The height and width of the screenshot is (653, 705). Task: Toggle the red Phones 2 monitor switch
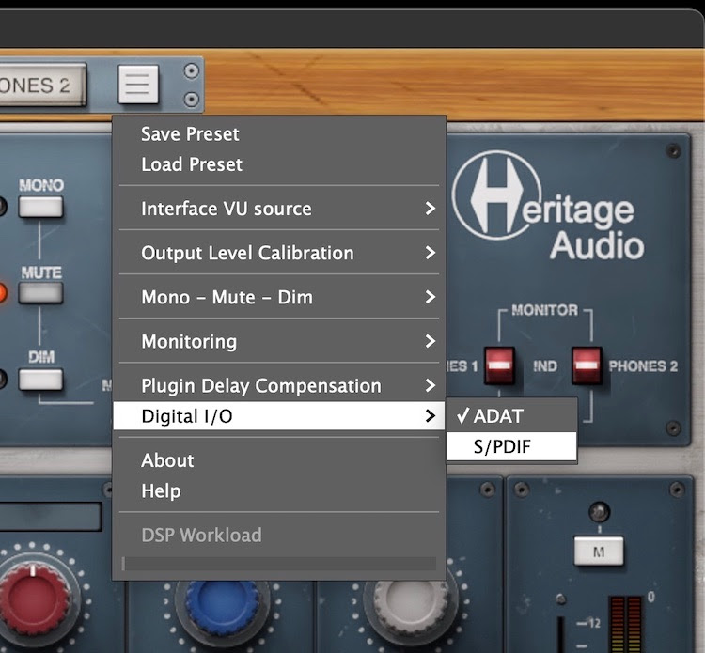pyautogui.click(x=587, y=365)
